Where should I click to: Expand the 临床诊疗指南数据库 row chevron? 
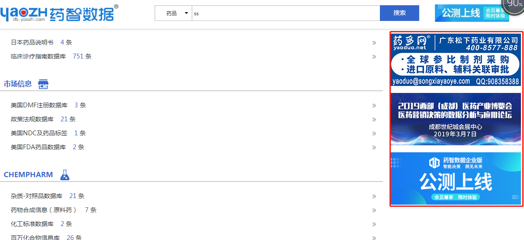[x=374, y=57]
